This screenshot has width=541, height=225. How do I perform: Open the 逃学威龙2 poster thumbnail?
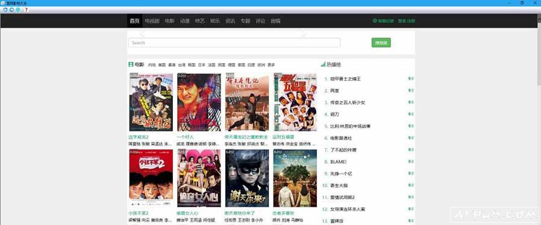tap(151, 102)
